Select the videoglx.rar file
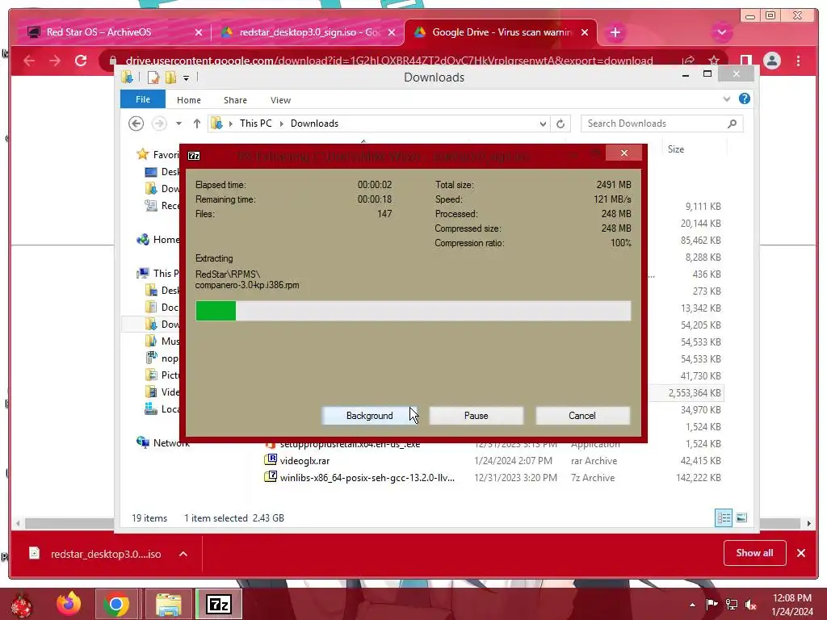This screenshot has height=620, width=827. pyautogui.click(x=304, y=461)
